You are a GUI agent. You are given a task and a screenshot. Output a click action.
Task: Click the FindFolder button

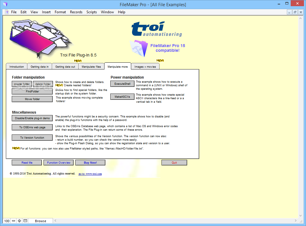32,91
